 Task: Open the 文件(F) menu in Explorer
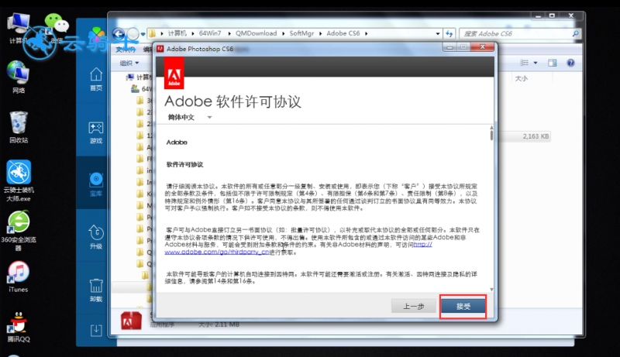126,50
